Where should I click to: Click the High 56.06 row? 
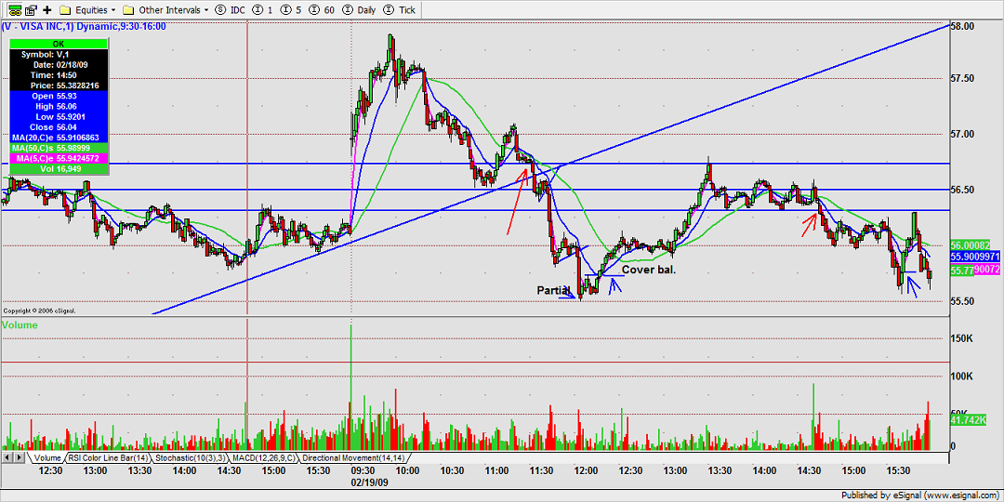pos(59,106)
